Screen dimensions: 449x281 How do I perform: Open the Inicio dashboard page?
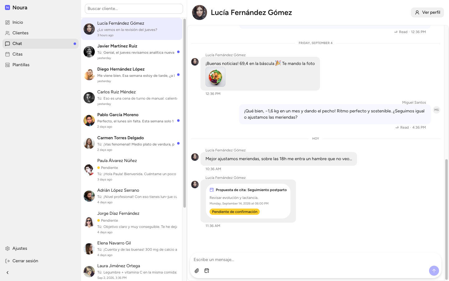41,22
